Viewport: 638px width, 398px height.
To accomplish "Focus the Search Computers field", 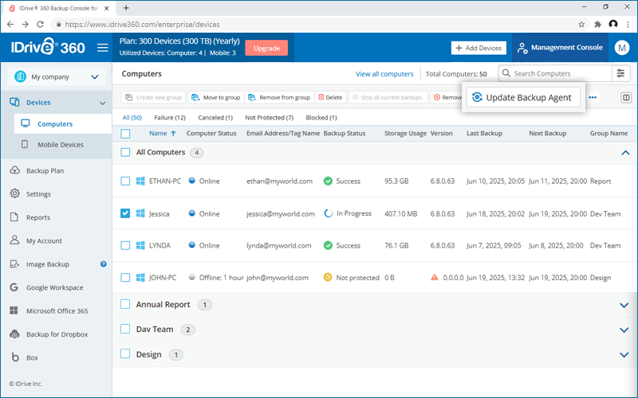I will point(555,73).
